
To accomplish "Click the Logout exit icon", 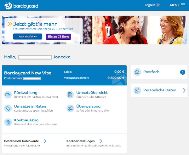I will tap(159, 5).
